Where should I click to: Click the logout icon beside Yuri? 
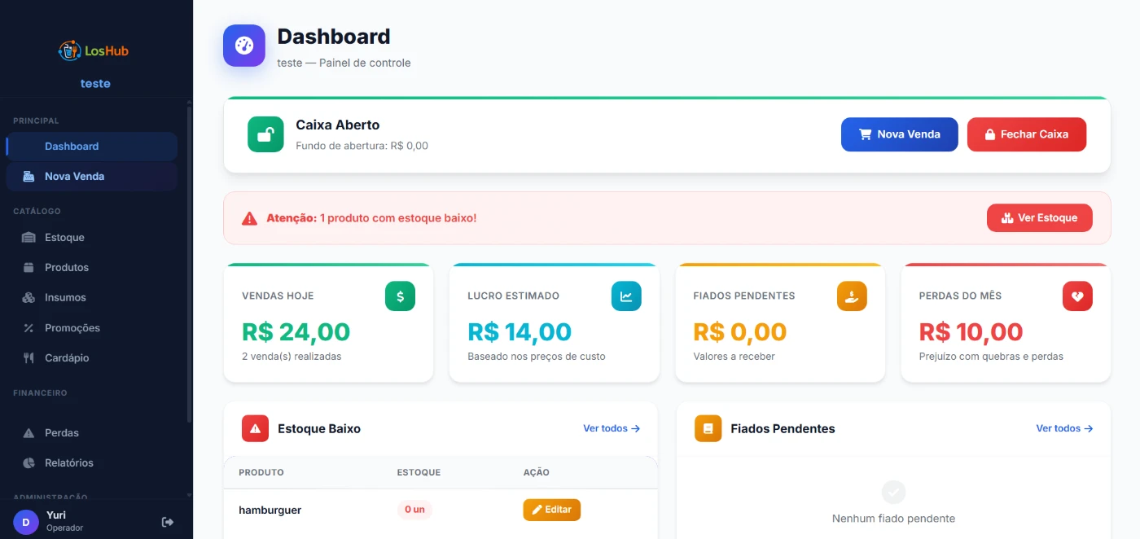point(168,522)
